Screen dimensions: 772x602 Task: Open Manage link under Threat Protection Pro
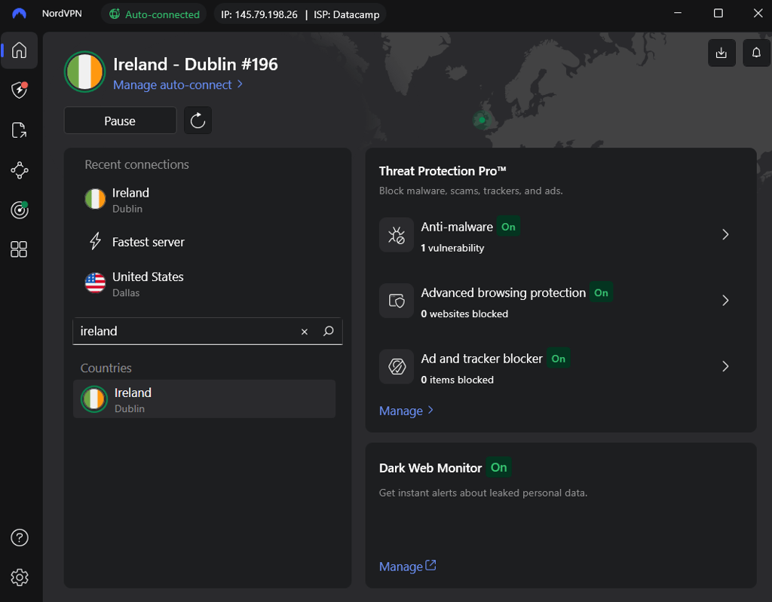click(406, 411)
